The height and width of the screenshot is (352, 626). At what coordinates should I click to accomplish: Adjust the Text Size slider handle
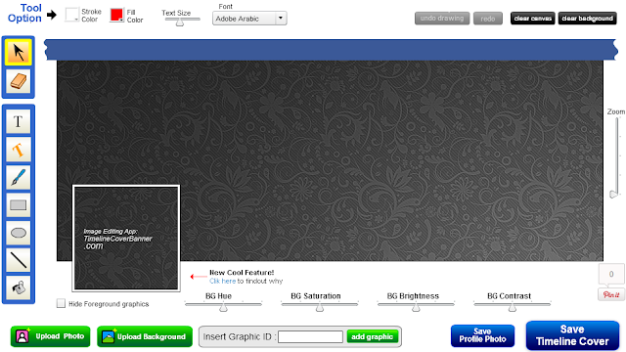click(x=180, y=22)
